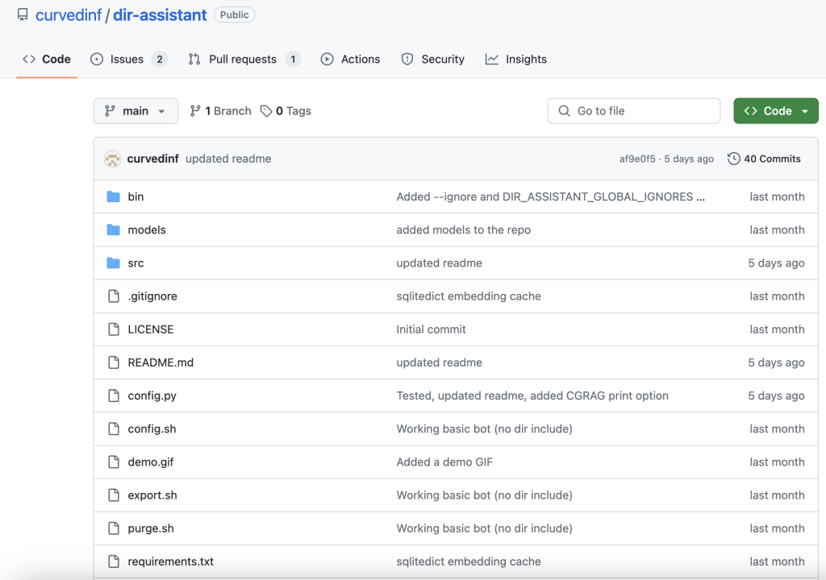The height and width of the screenshot is (580, 826).
Task: Click the branch icon beside 1 Branch
Action: 195,111
